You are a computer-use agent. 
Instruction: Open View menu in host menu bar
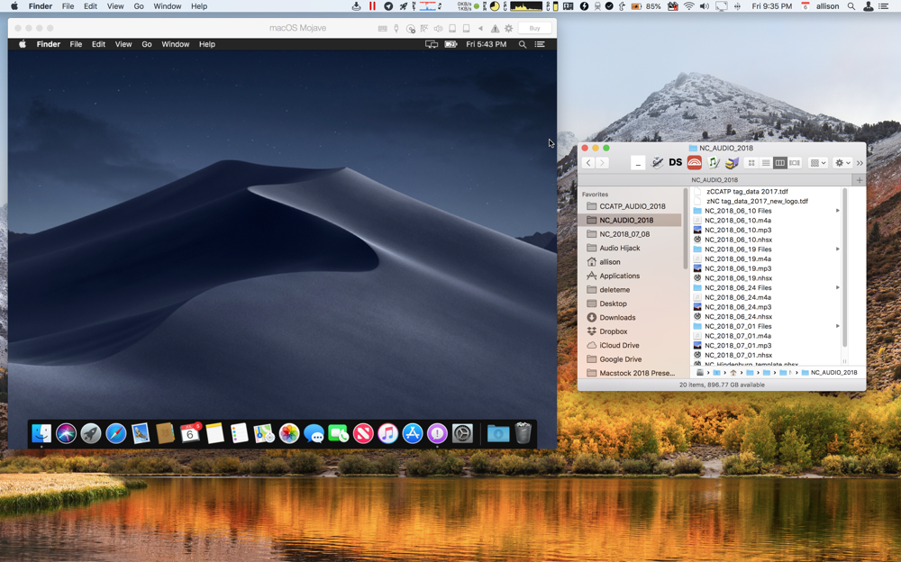tap(115, 6)
